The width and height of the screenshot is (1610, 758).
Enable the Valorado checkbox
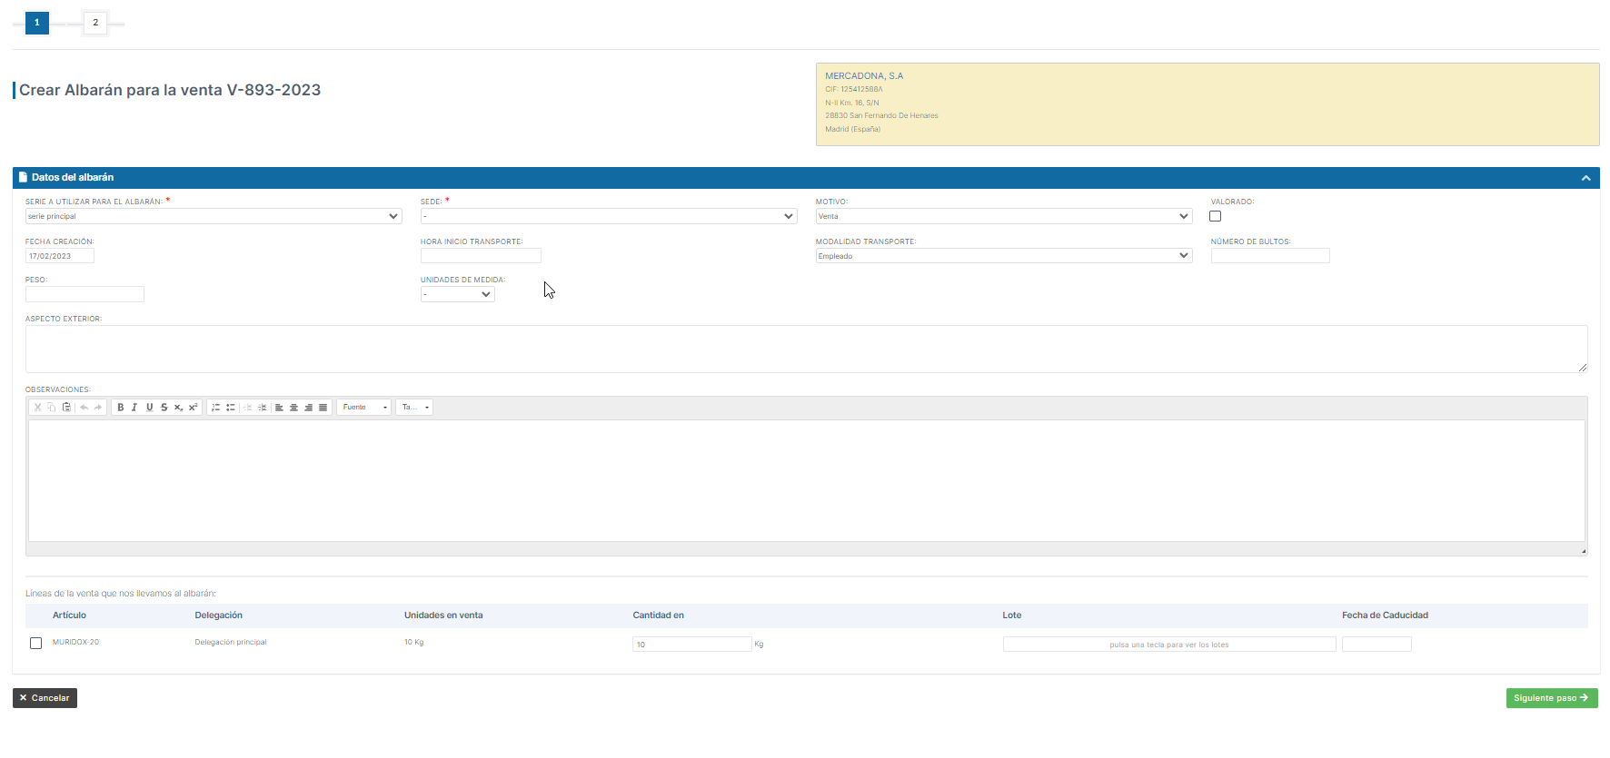[x=1215, y=216]
